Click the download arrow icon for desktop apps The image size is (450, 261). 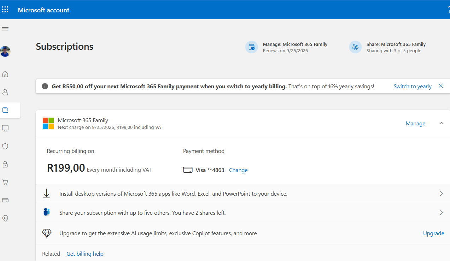coord(46,194)
